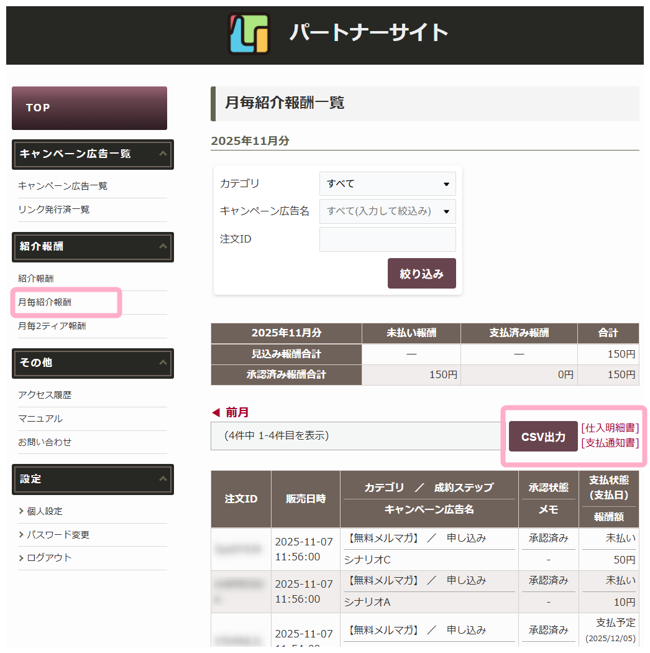The image size is (650, 653).
Task: Collapse the キャンペーン広告一覧 section chevron
Action: click(x=163, y=154)
